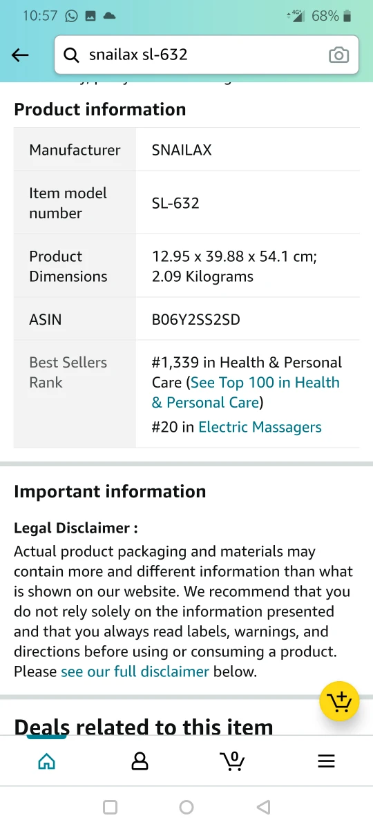The image size is (373, 829).
Task: Open camera search in search bar
Action: tap(338, 55)
